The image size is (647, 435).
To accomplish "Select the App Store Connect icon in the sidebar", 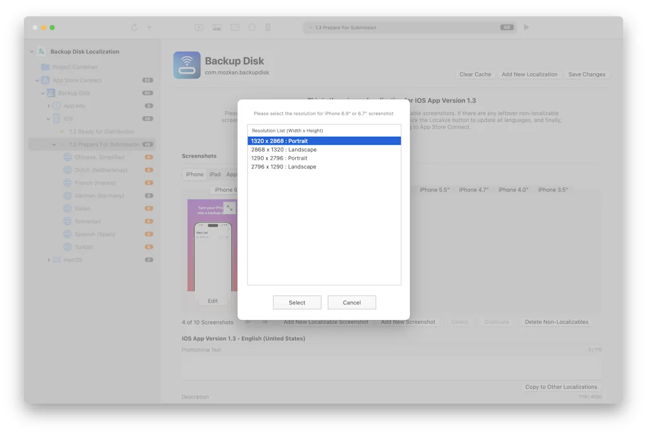I will point(45,80).
